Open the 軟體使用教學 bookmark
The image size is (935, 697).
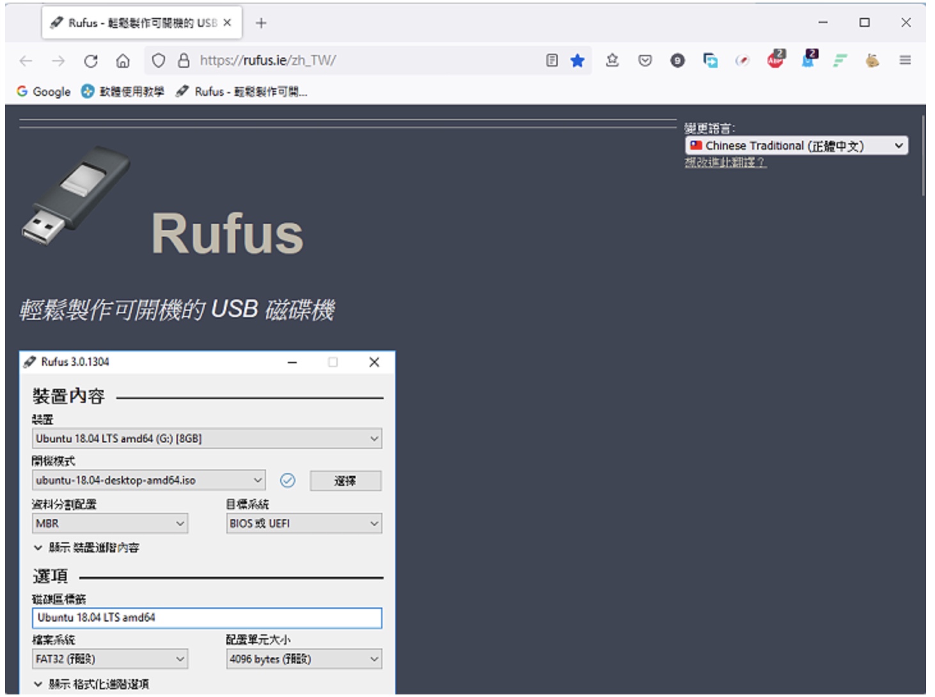[x=123, y=91]
